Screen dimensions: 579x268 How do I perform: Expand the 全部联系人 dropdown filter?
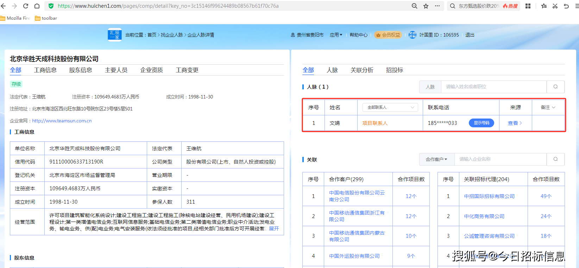coord(390,107)
